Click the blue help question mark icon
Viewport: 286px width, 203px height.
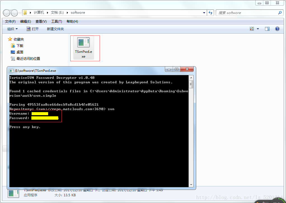pos(277,29)
